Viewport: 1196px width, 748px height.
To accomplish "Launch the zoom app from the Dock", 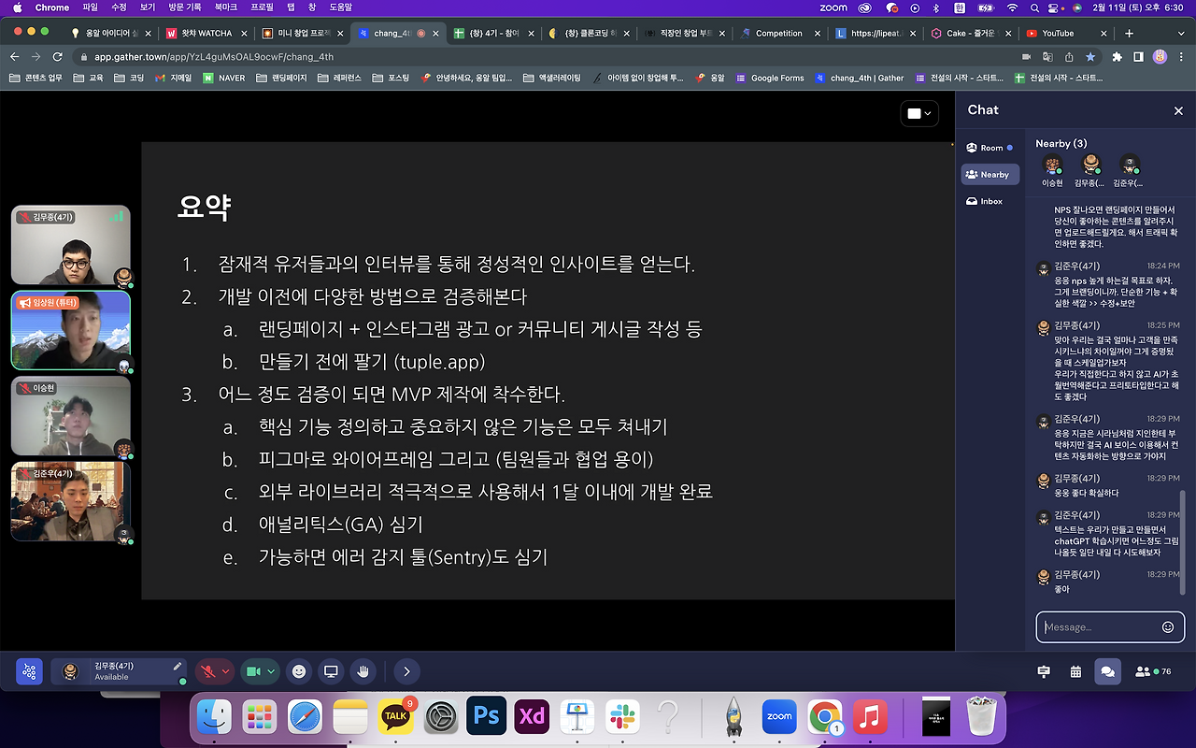I will click(779, 716).
